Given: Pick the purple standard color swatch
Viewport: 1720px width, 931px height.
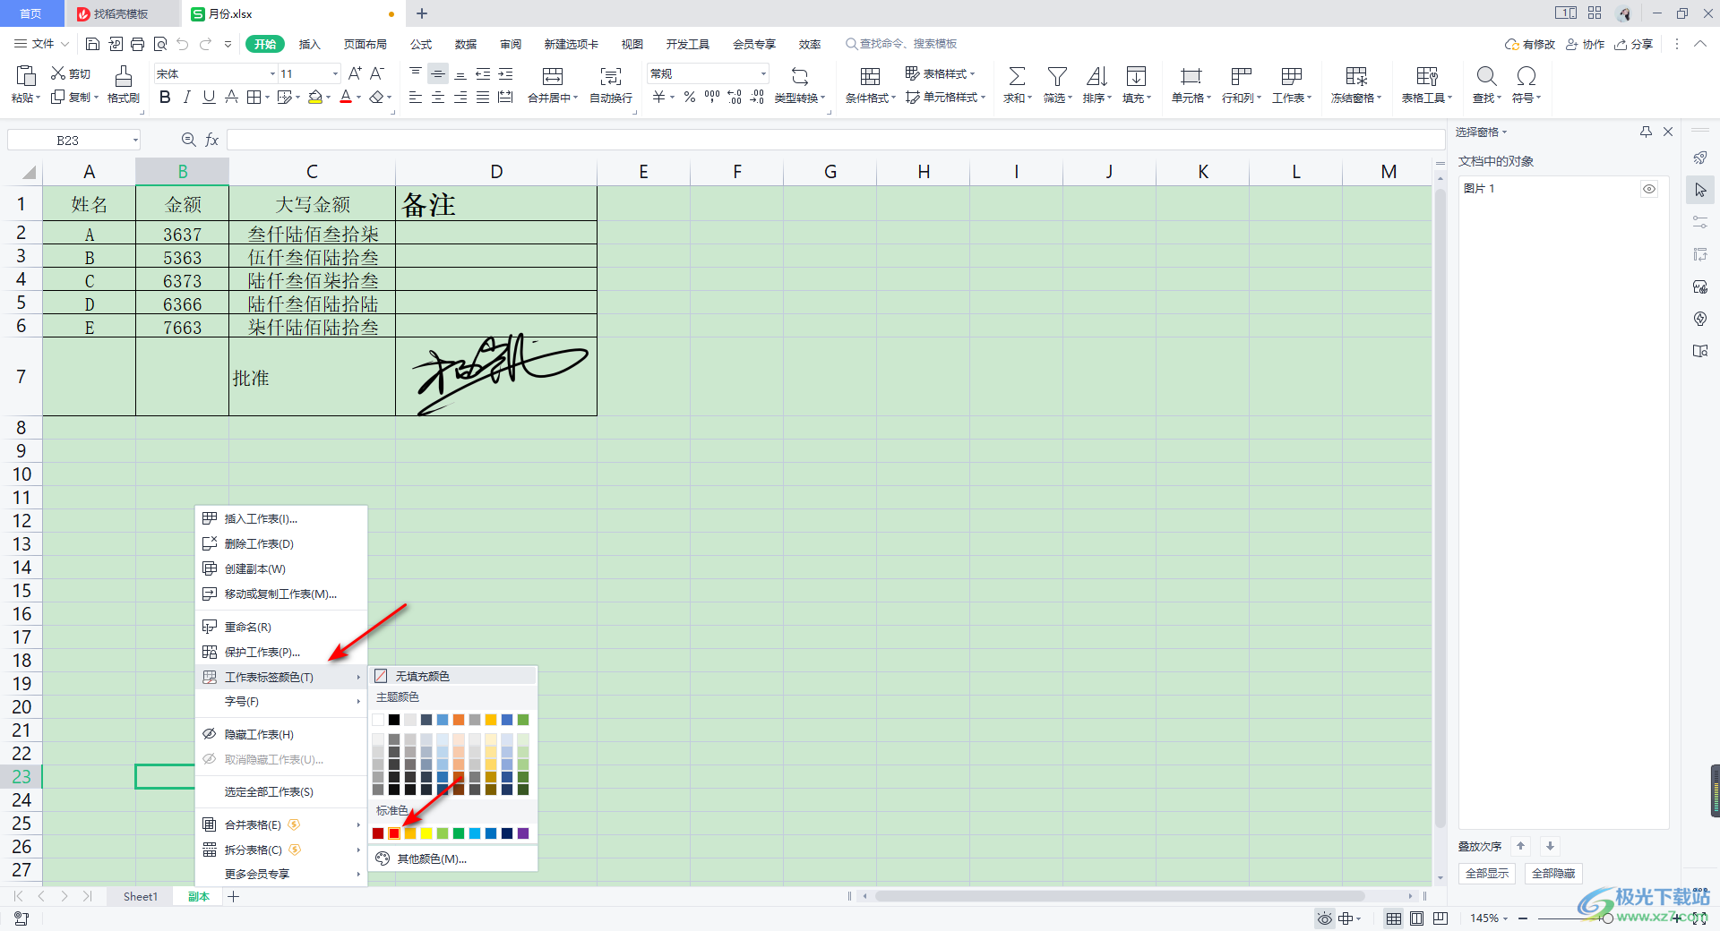Looking at the screenshot, I should (523, 833).
